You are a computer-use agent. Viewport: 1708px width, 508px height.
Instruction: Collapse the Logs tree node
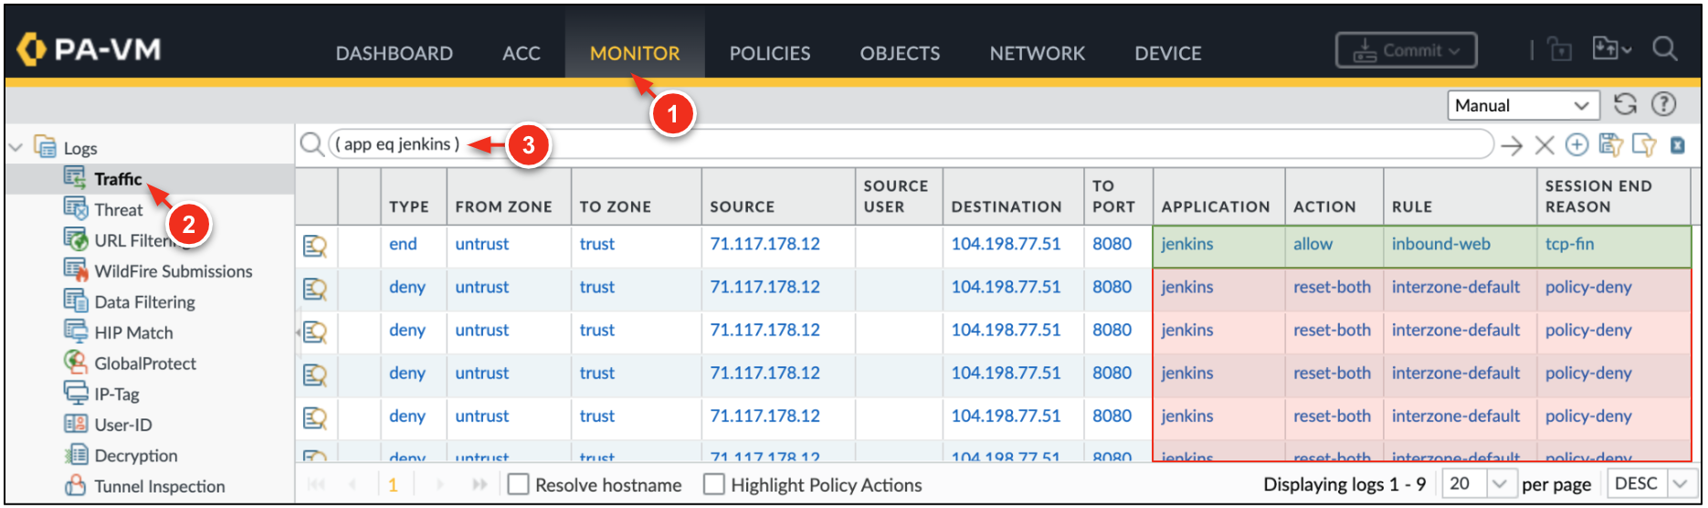(x=16, y=147)
